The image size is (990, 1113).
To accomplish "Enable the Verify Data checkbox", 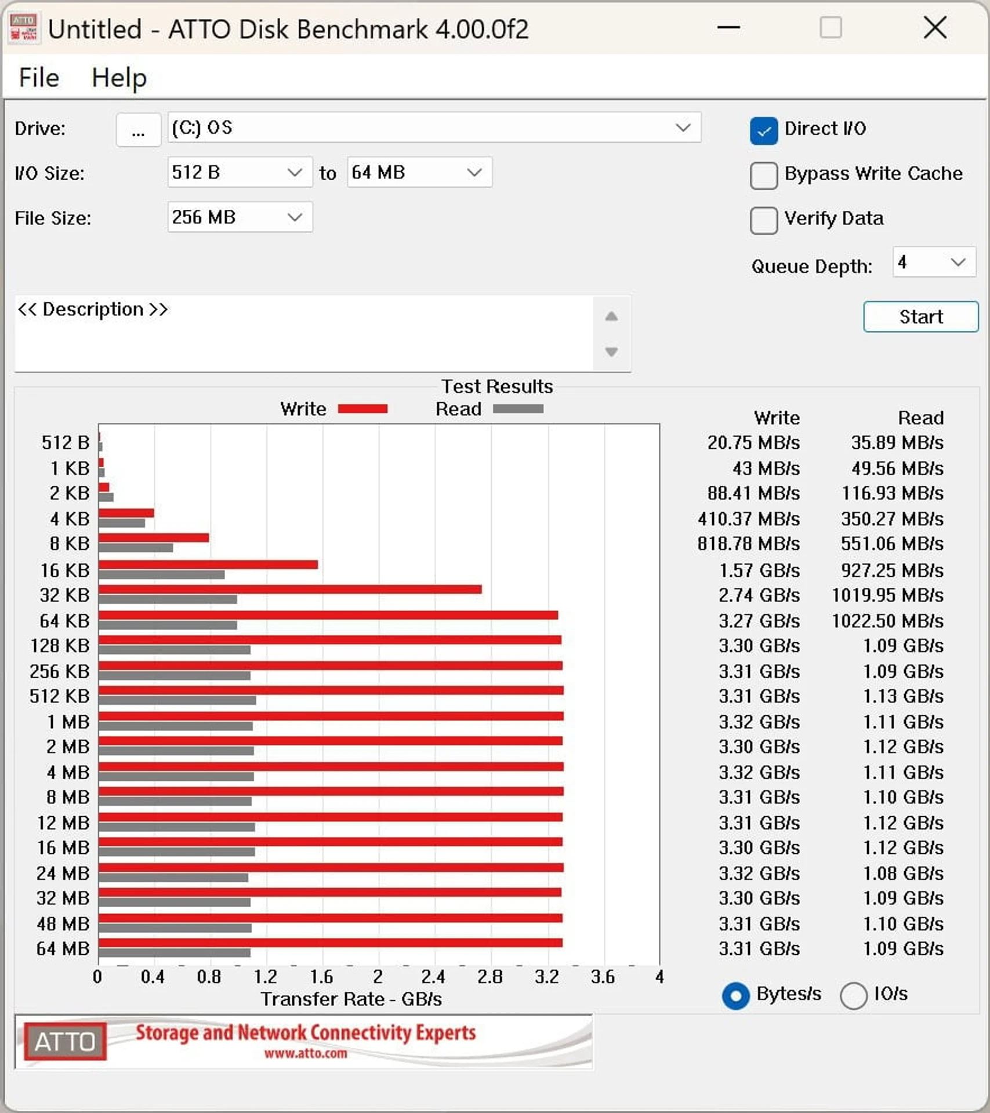I will [763, 220].
